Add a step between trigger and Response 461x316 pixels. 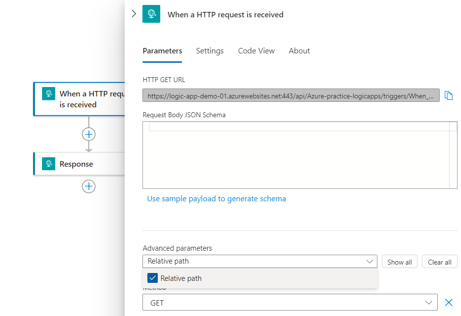(89, 134)
